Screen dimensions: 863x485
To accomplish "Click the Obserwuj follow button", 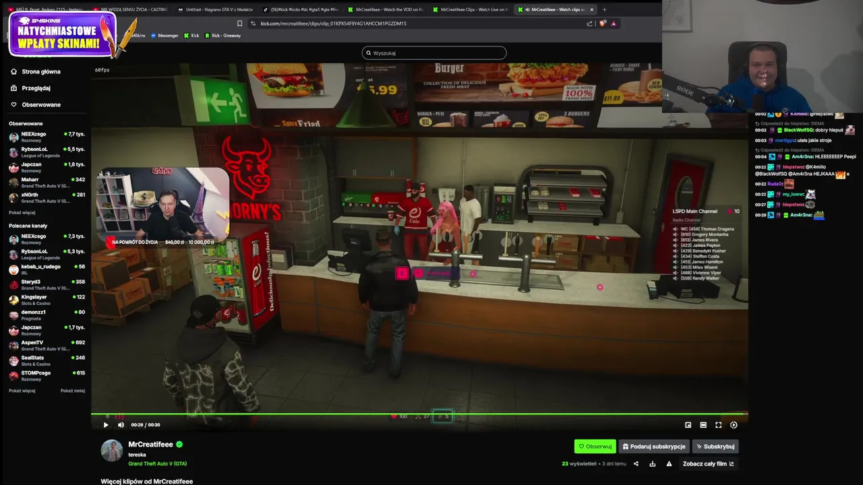I will tap(595, 446).
